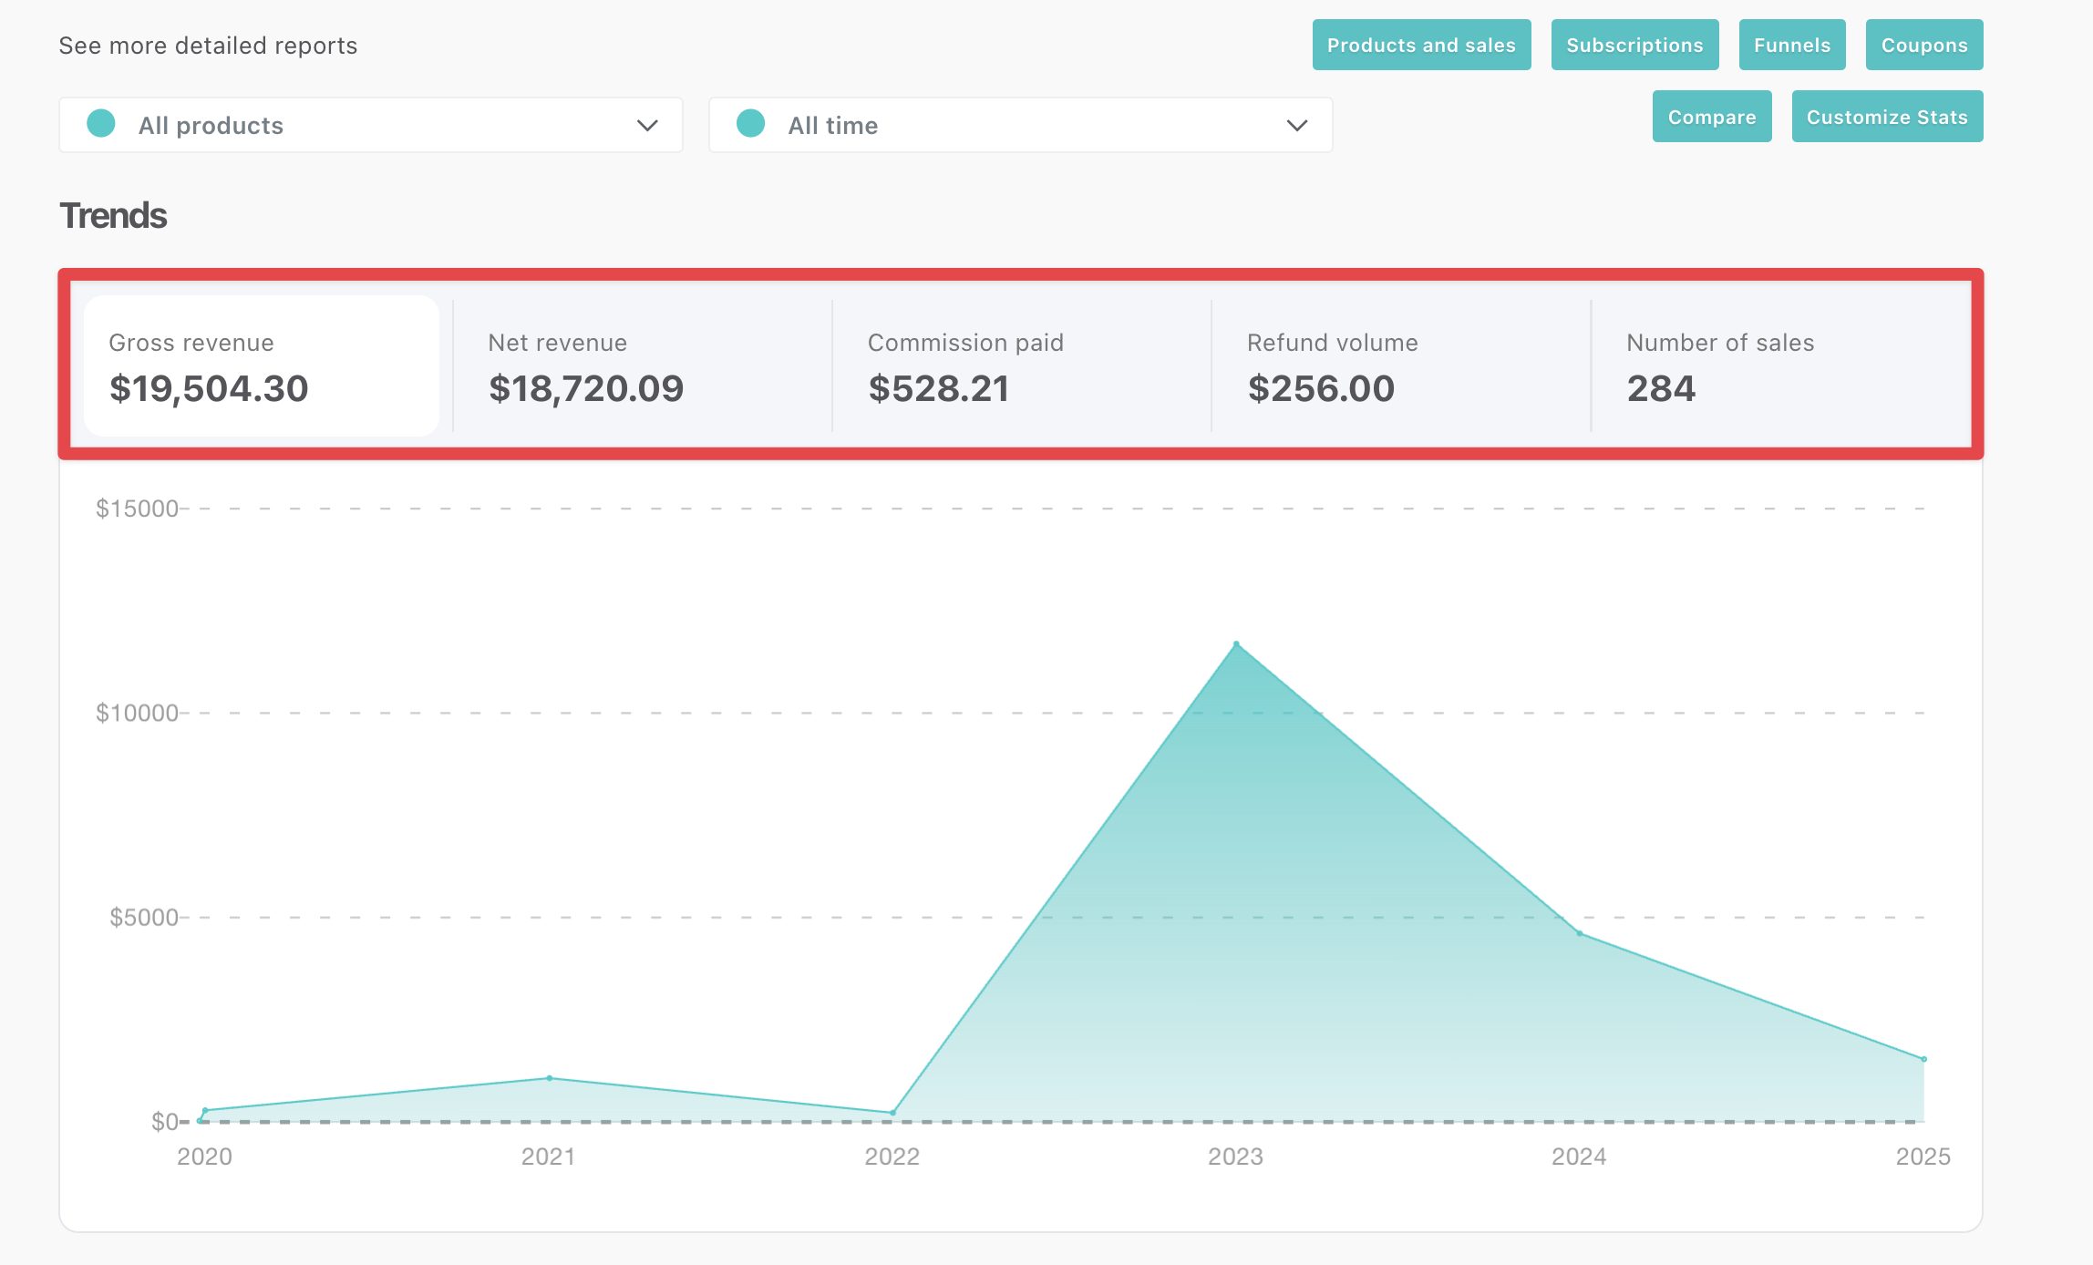Expand the All products dropdown chevron
This screenshot has height=1265, width=2093.
pos(647,126)
